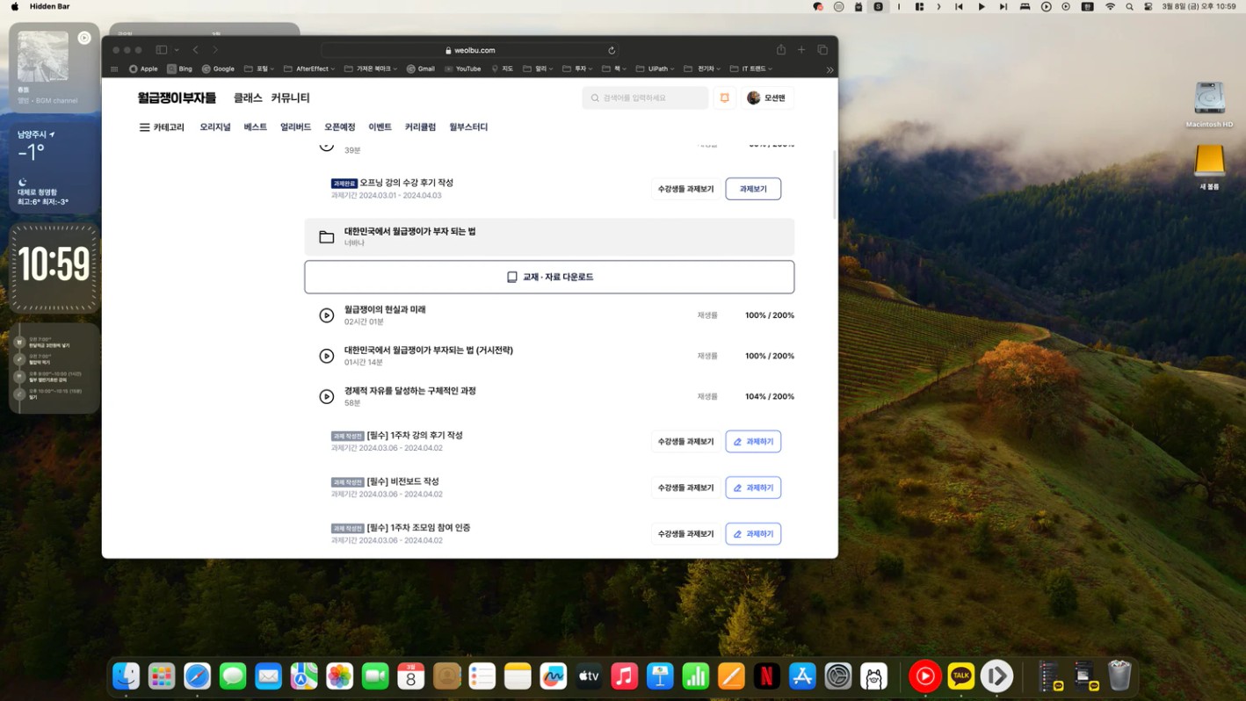1246x701 pixels.
Task: Go to 오리지널 menu
Action: click(215, 127)
